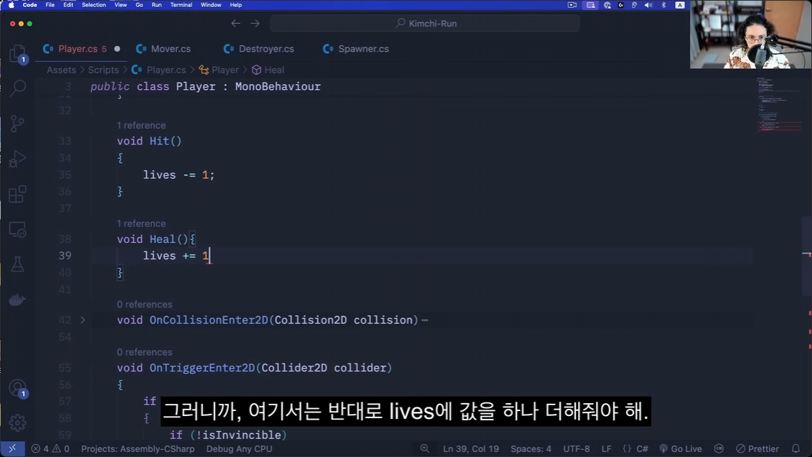Image resolution: width=812 pixels, height=457 pixels.
Task: Open the Selection menu
Action: (x=94, y=4)
